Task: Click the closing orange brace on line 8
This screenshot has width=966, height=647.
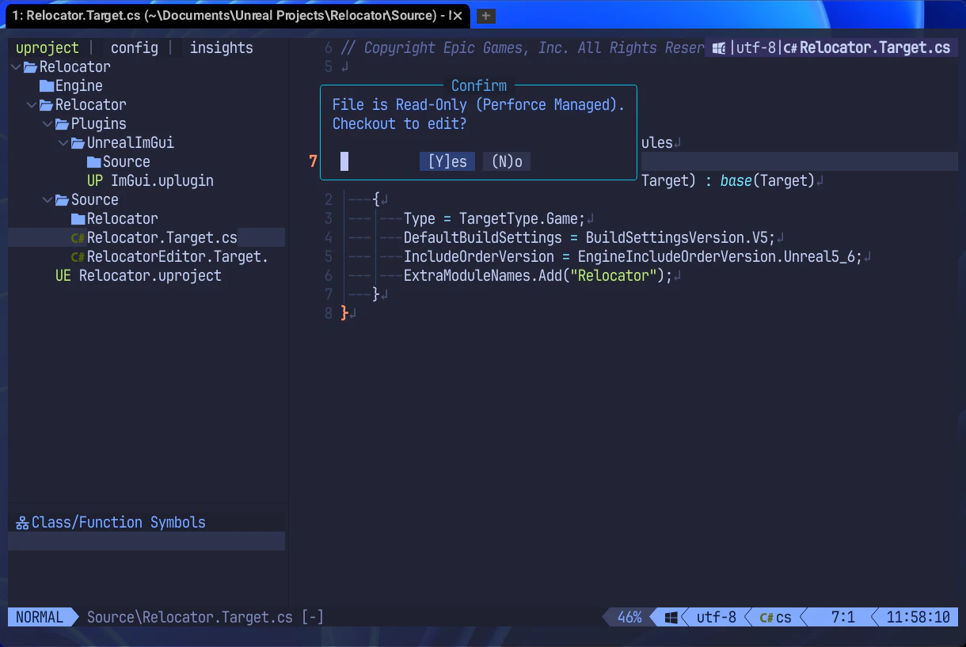Action: point(344,314)
